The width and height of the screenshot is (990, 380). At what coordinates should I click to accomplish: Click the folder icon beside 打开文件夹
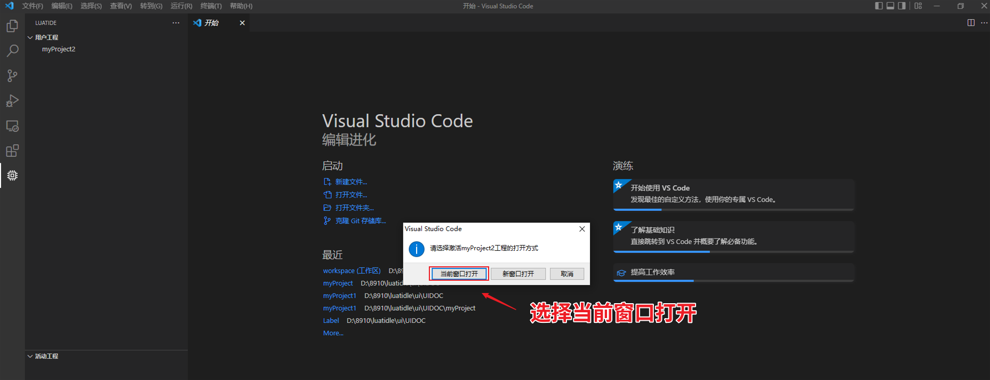[328, 208]
